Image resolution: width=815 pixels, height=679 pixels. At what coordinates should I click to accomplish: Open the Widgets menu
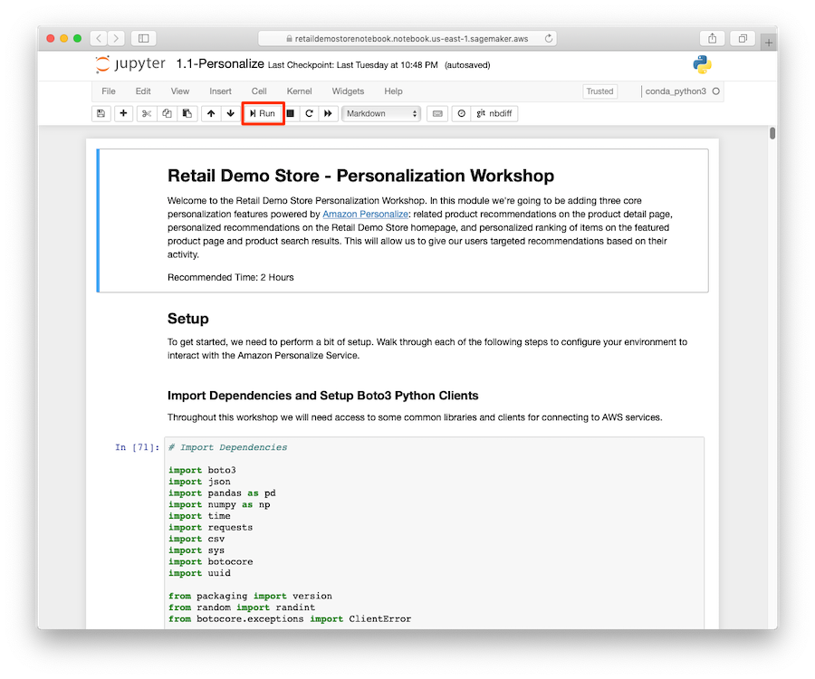tap(348, 91)
